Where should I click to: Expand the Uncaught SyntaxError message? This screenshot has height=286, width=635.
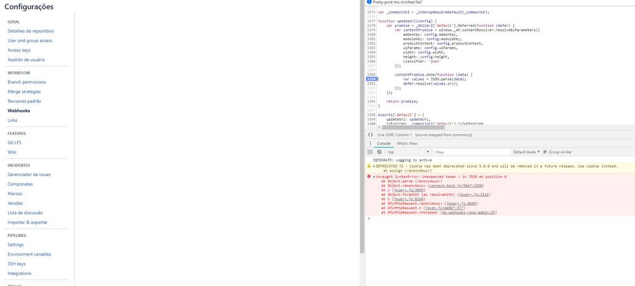click(x=374, y=177)
